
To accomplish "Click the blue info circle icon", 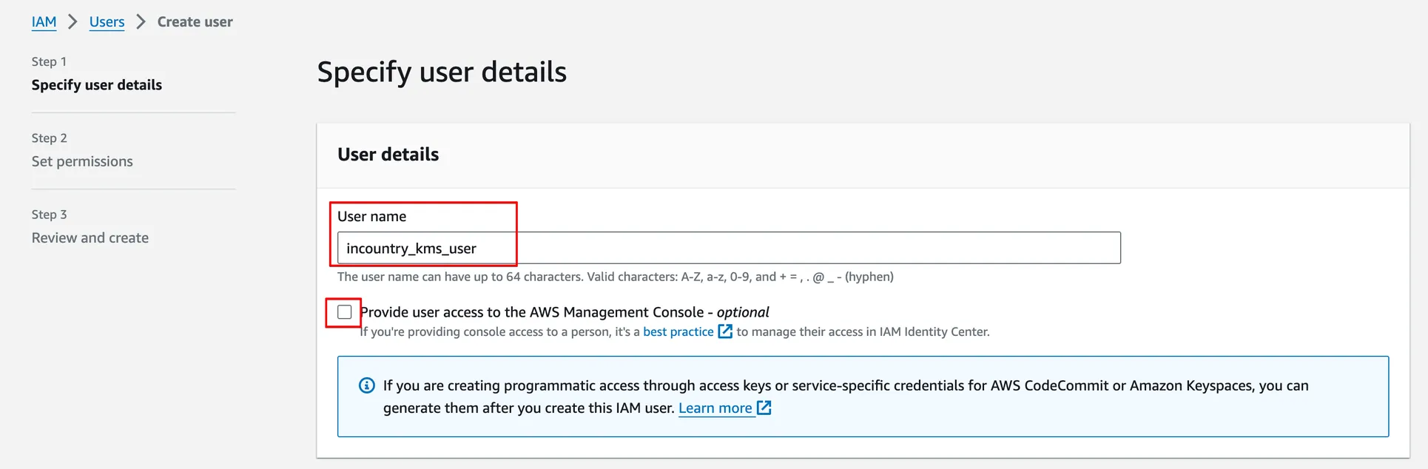I will pyautogui.click(x=366, y=385).
